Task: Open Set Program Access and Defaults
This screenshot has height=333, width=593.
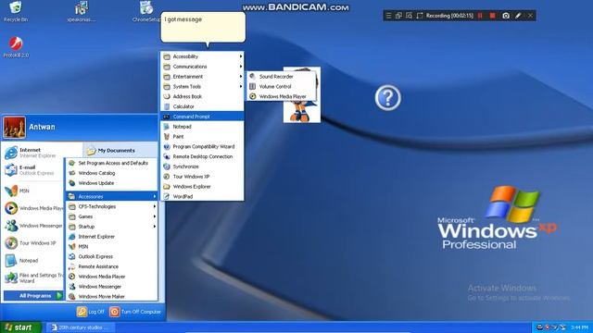Action: 111,163
